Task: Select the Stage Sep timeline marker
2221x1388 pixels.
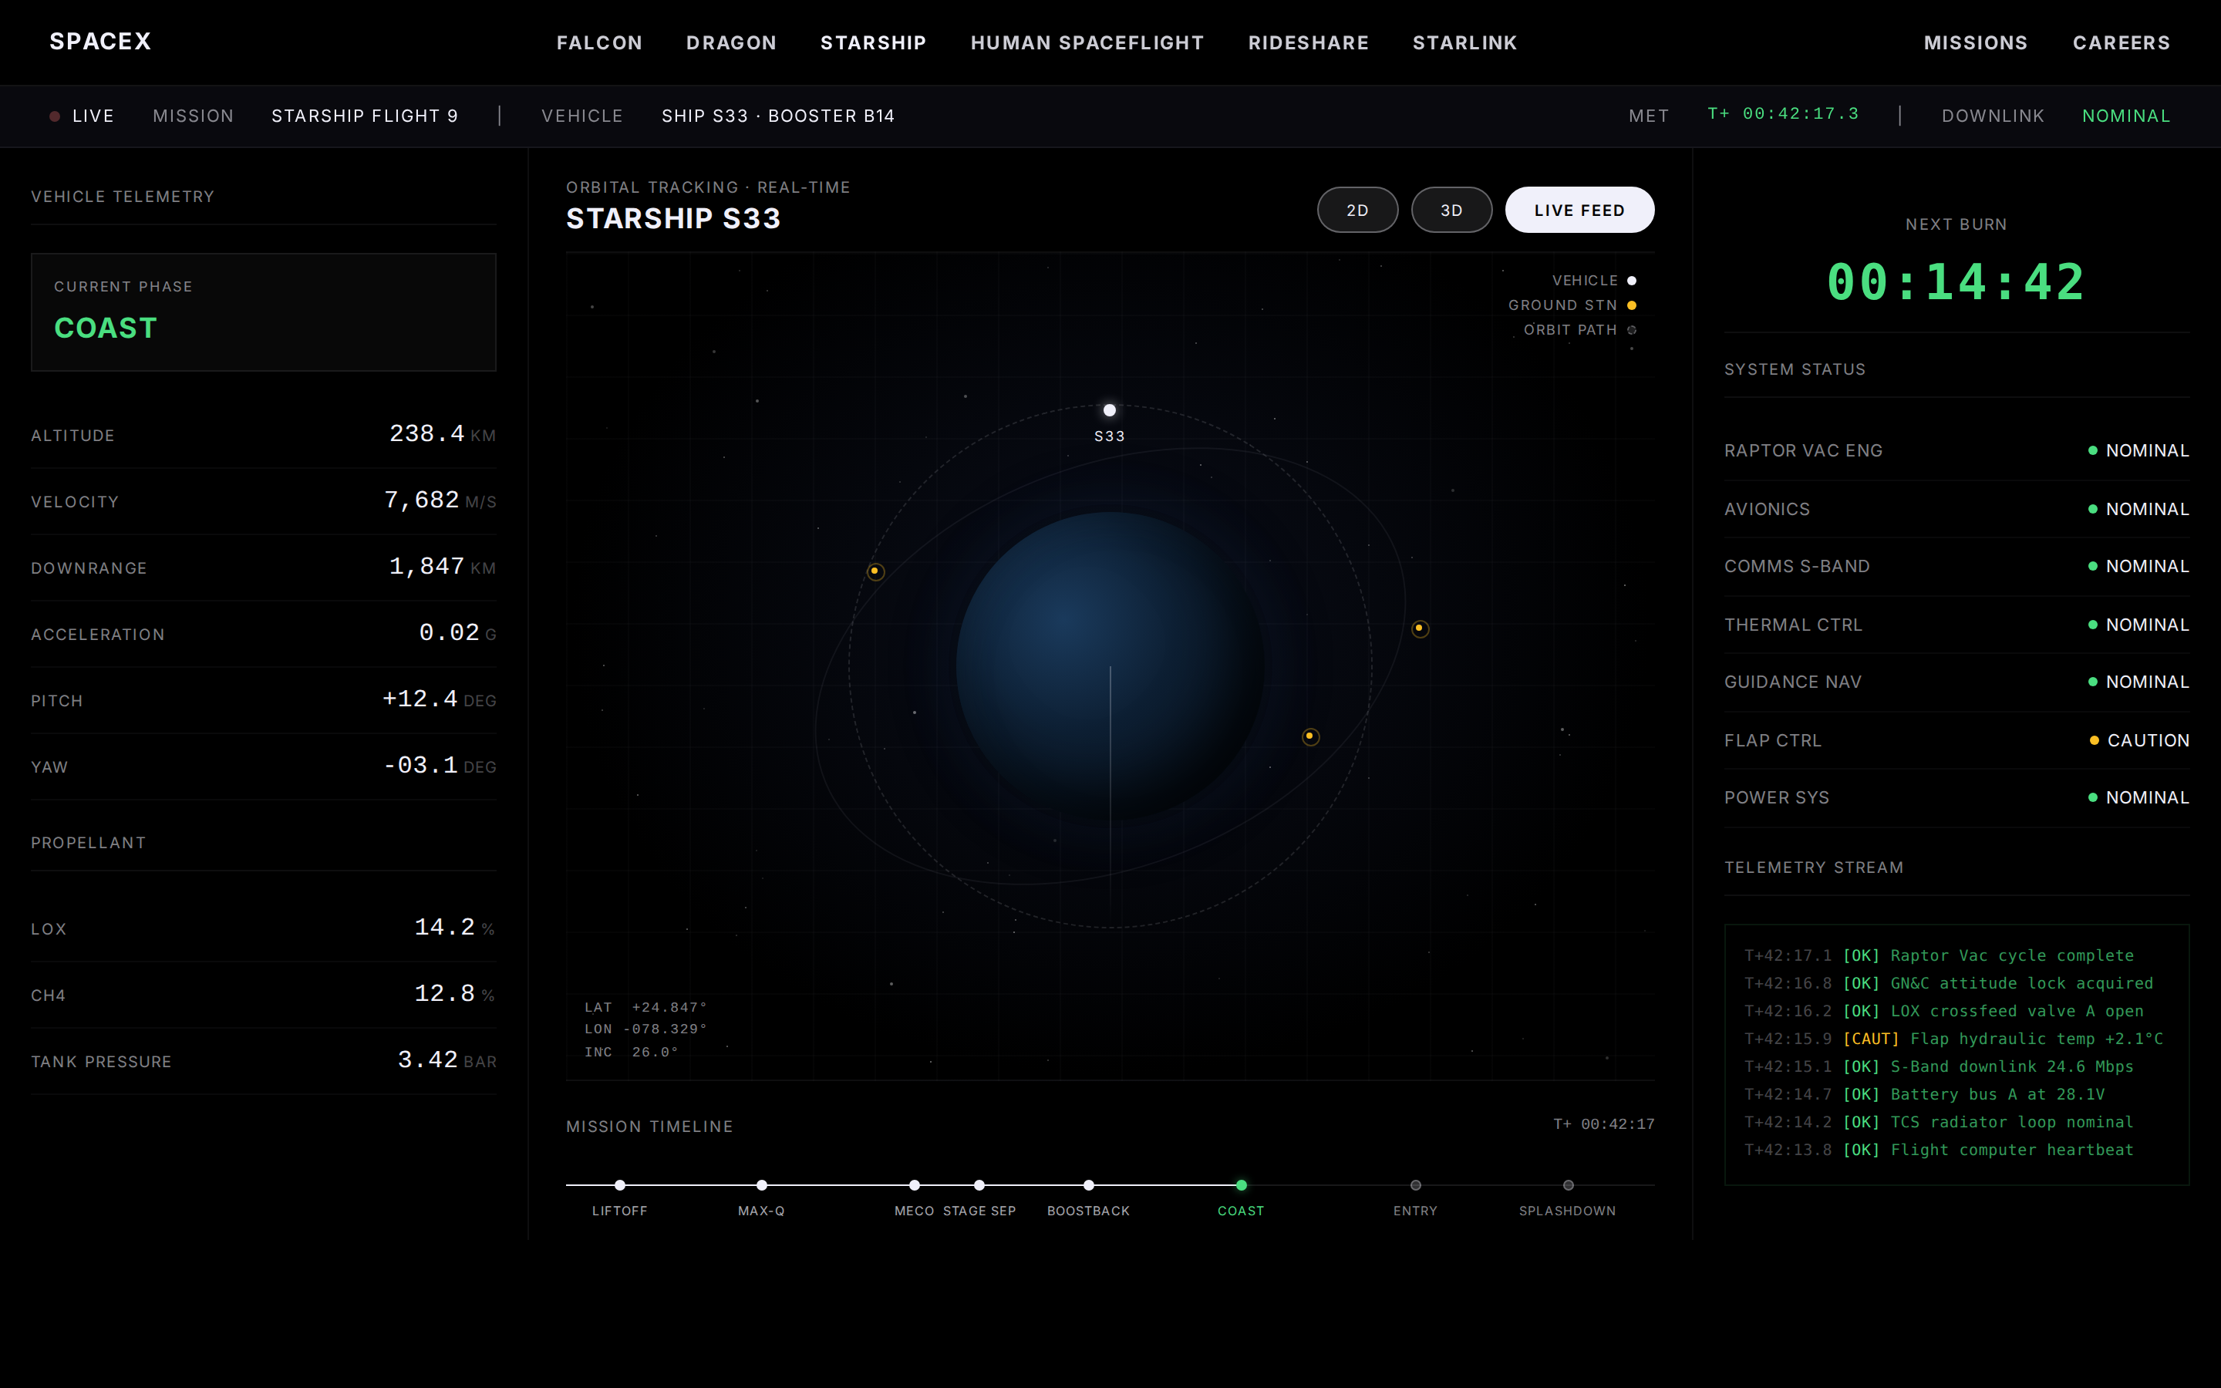Action: 979,1185
